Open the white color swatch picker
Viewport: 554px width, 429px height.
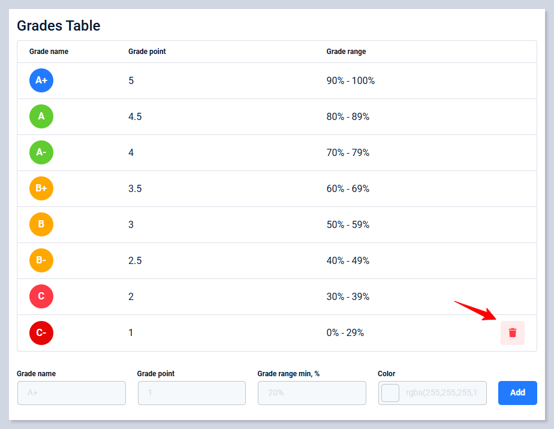click(x=390, y=393)
